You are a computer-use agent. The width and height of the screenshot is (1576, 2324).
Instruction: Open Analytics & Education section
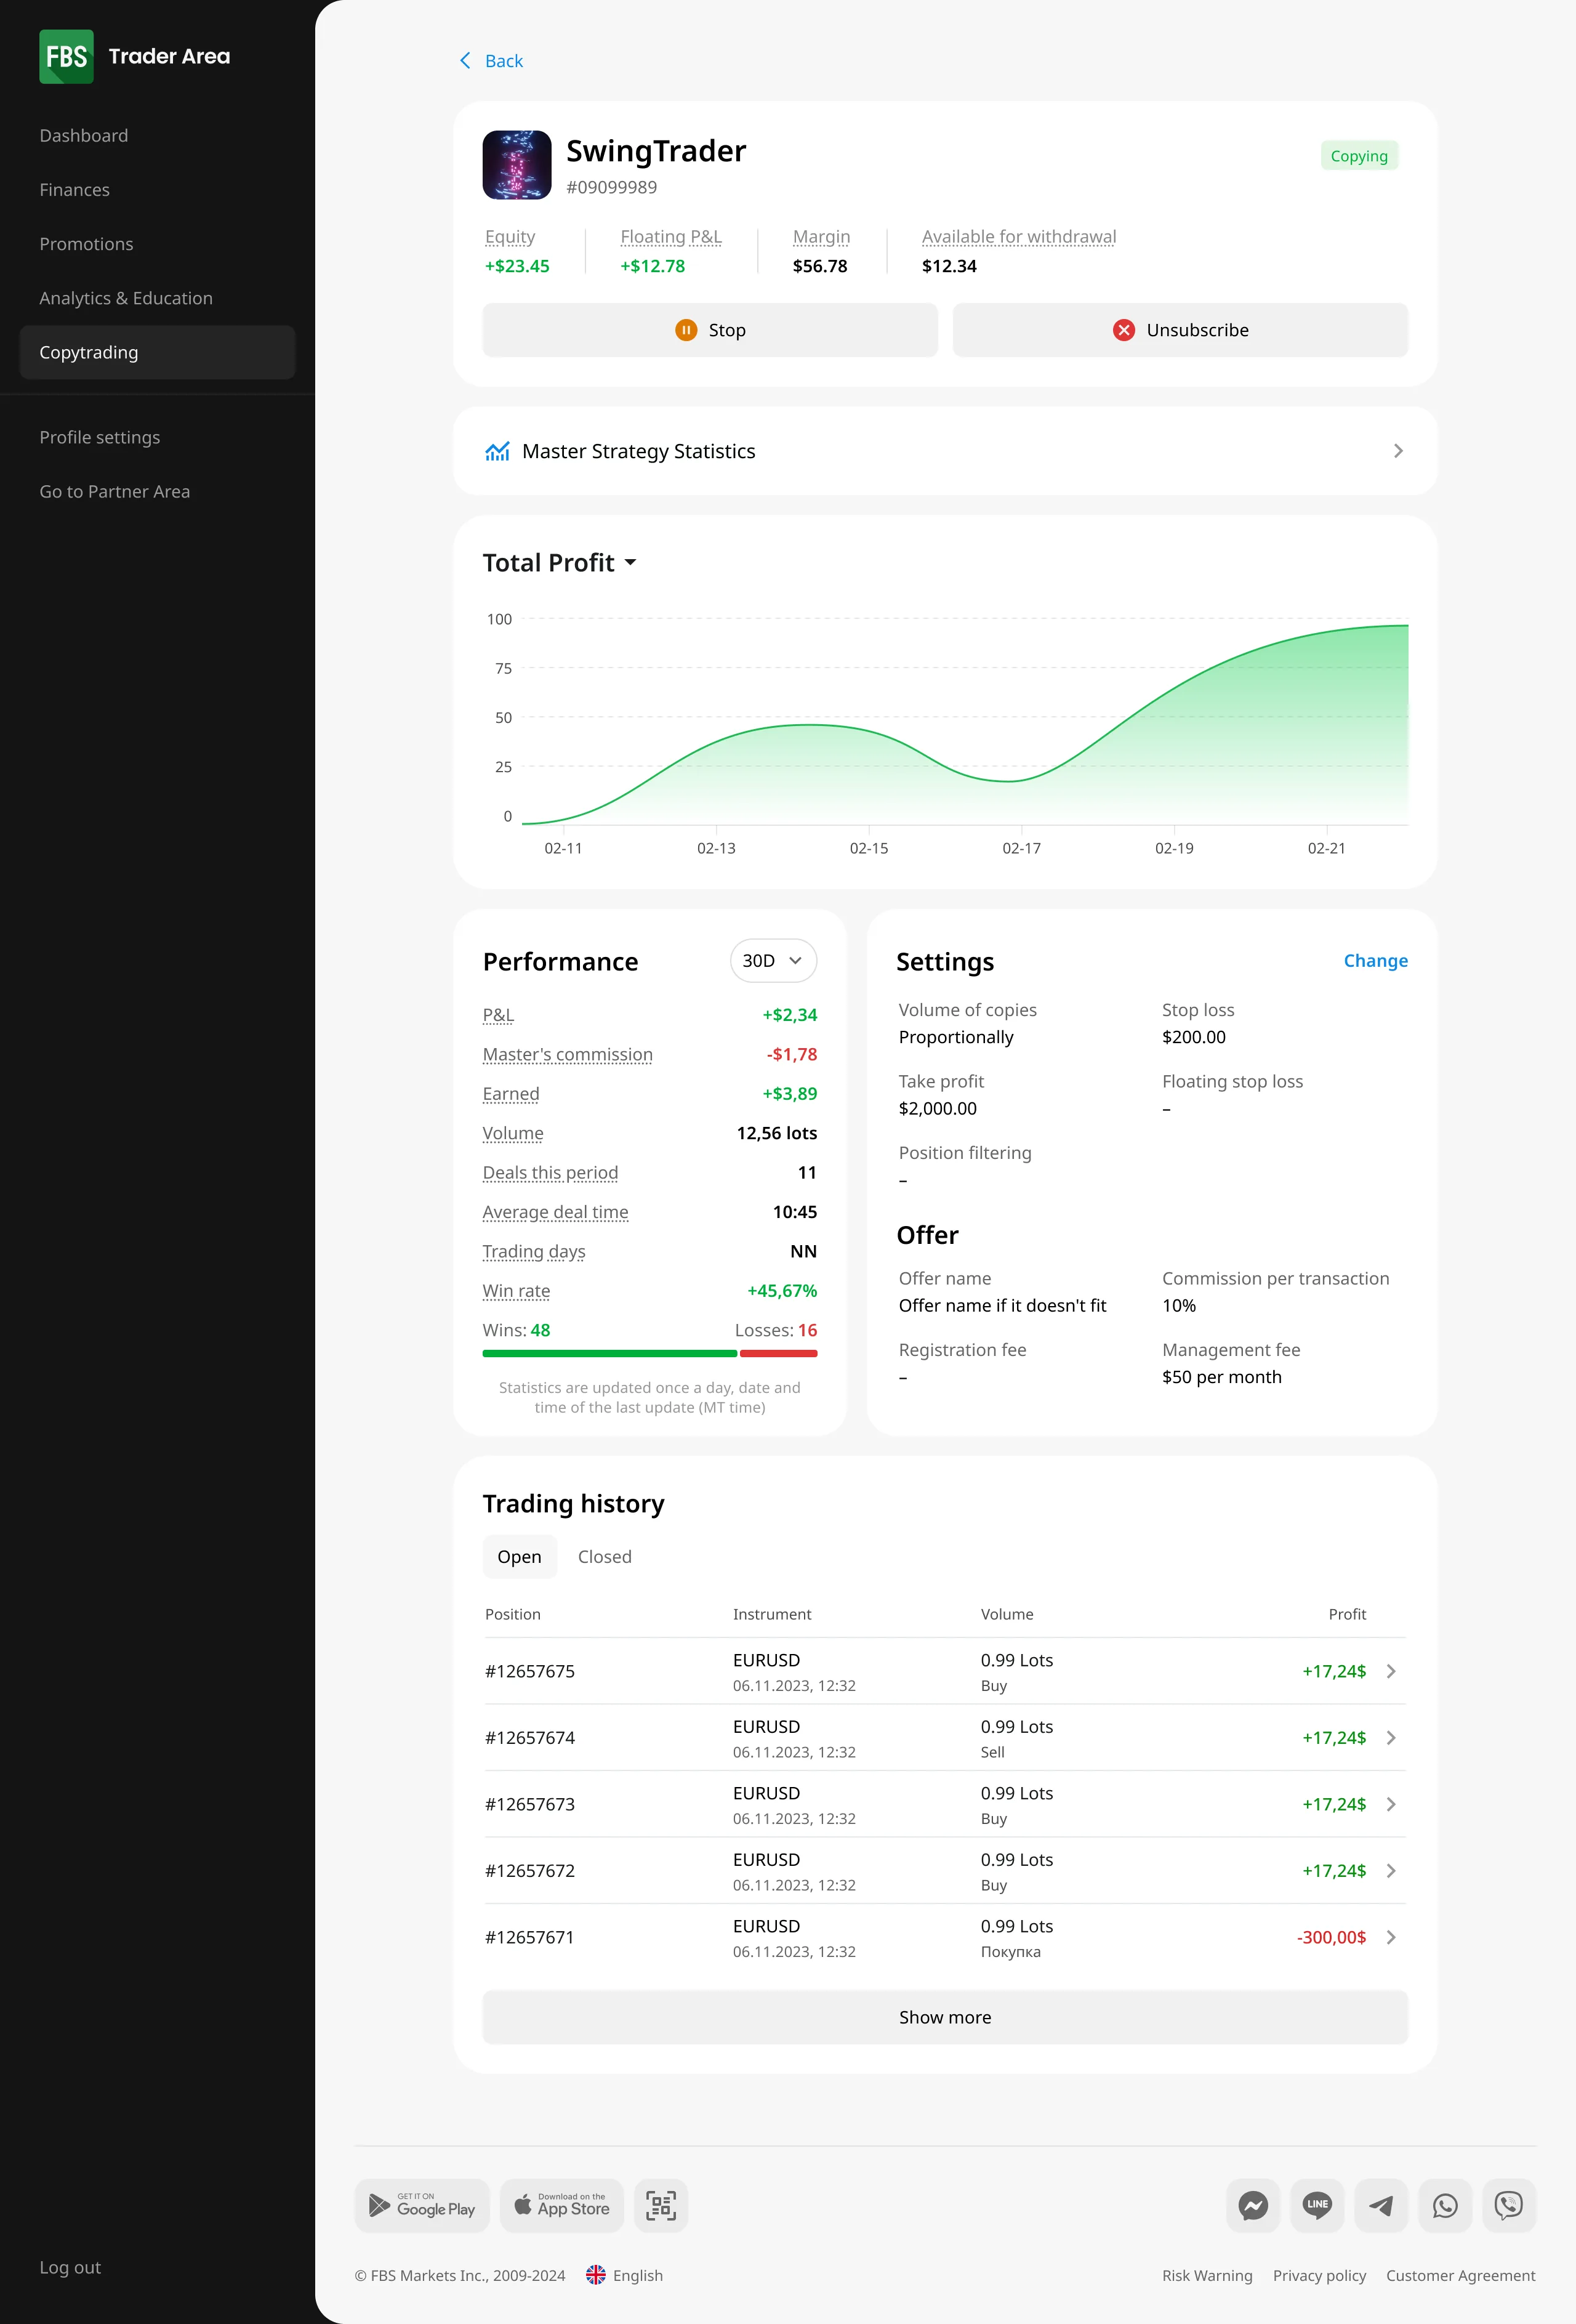[x=126, y=298]
